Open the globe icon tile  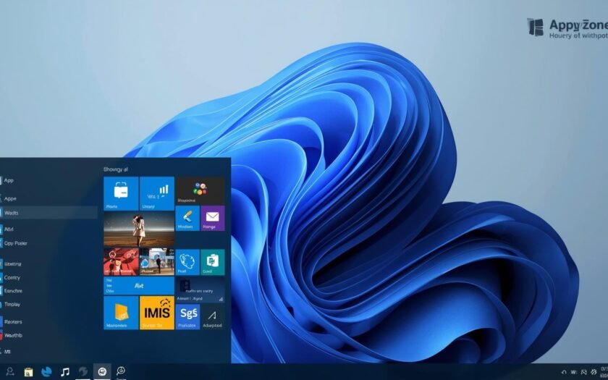pos(187,262)
